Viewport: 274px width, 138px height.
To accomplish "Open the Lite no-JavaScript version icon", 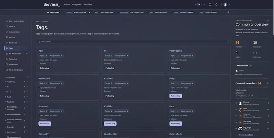I will click(7, 21).
